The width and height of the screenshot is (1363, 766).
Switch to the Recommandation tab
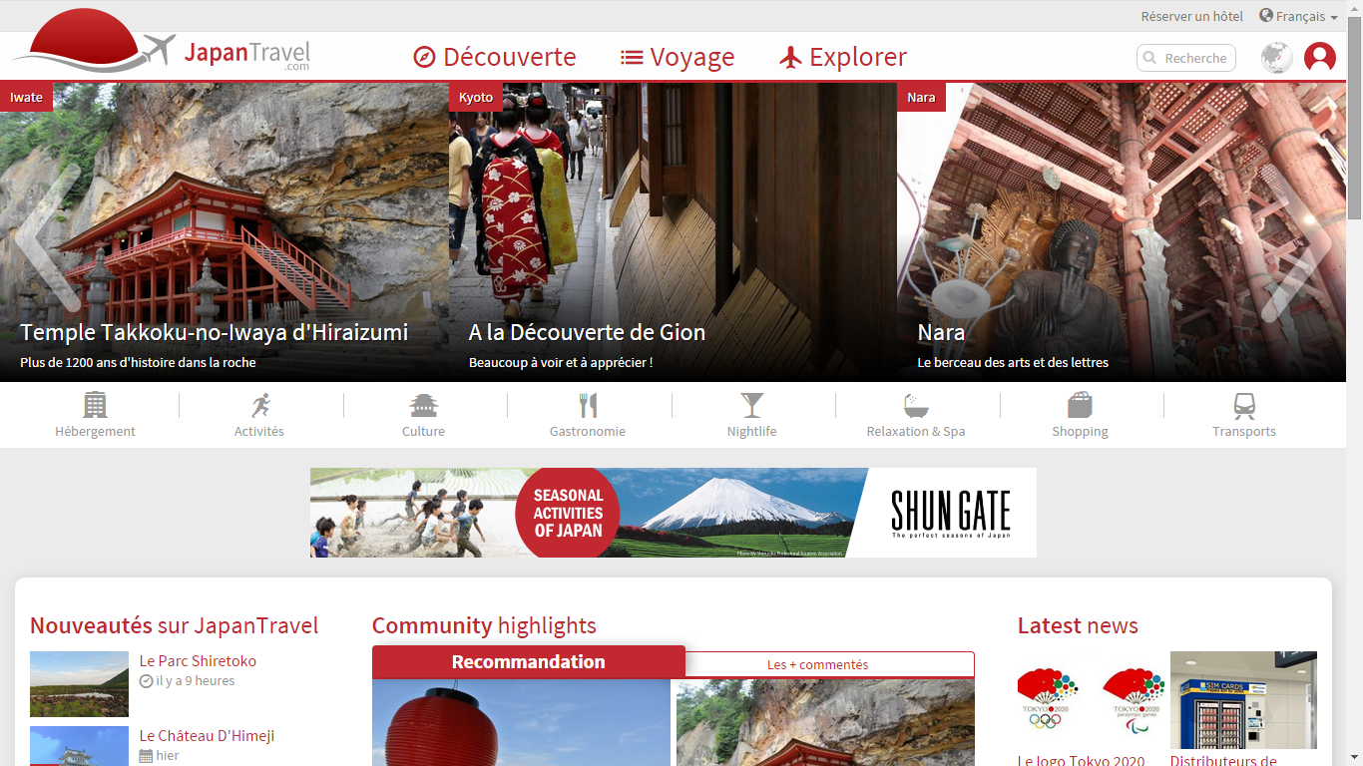click(x=528, y=662)
